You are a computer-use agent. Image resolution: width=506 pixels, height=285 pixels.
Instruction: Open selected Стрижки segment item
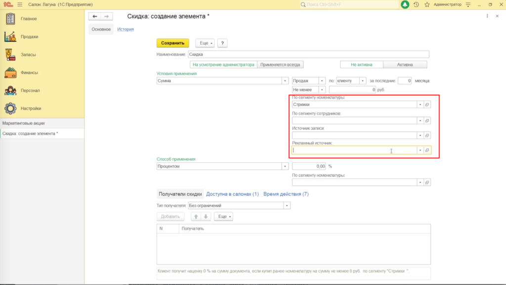[427, 105]
